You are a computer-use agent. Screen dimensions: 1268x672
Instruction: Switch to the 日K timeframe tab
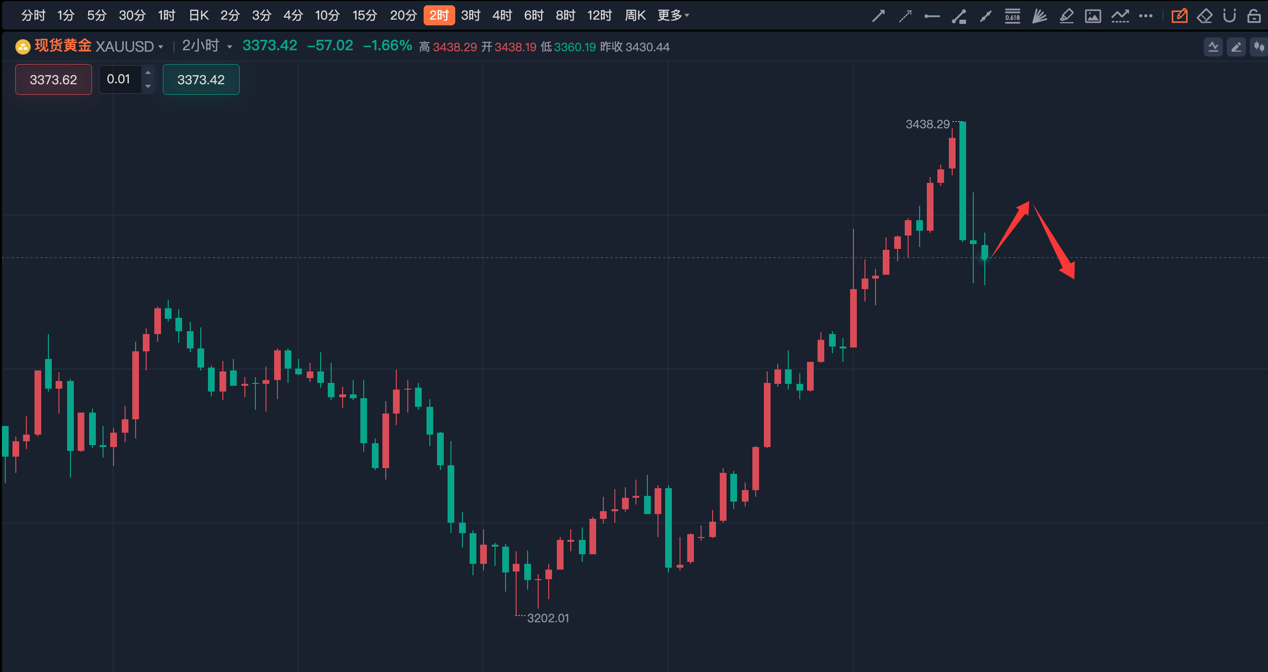click(x=199, y=15)
